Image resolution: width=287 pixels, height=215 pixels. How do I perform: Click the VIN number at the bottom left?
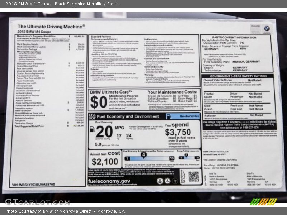click(33, 185)
